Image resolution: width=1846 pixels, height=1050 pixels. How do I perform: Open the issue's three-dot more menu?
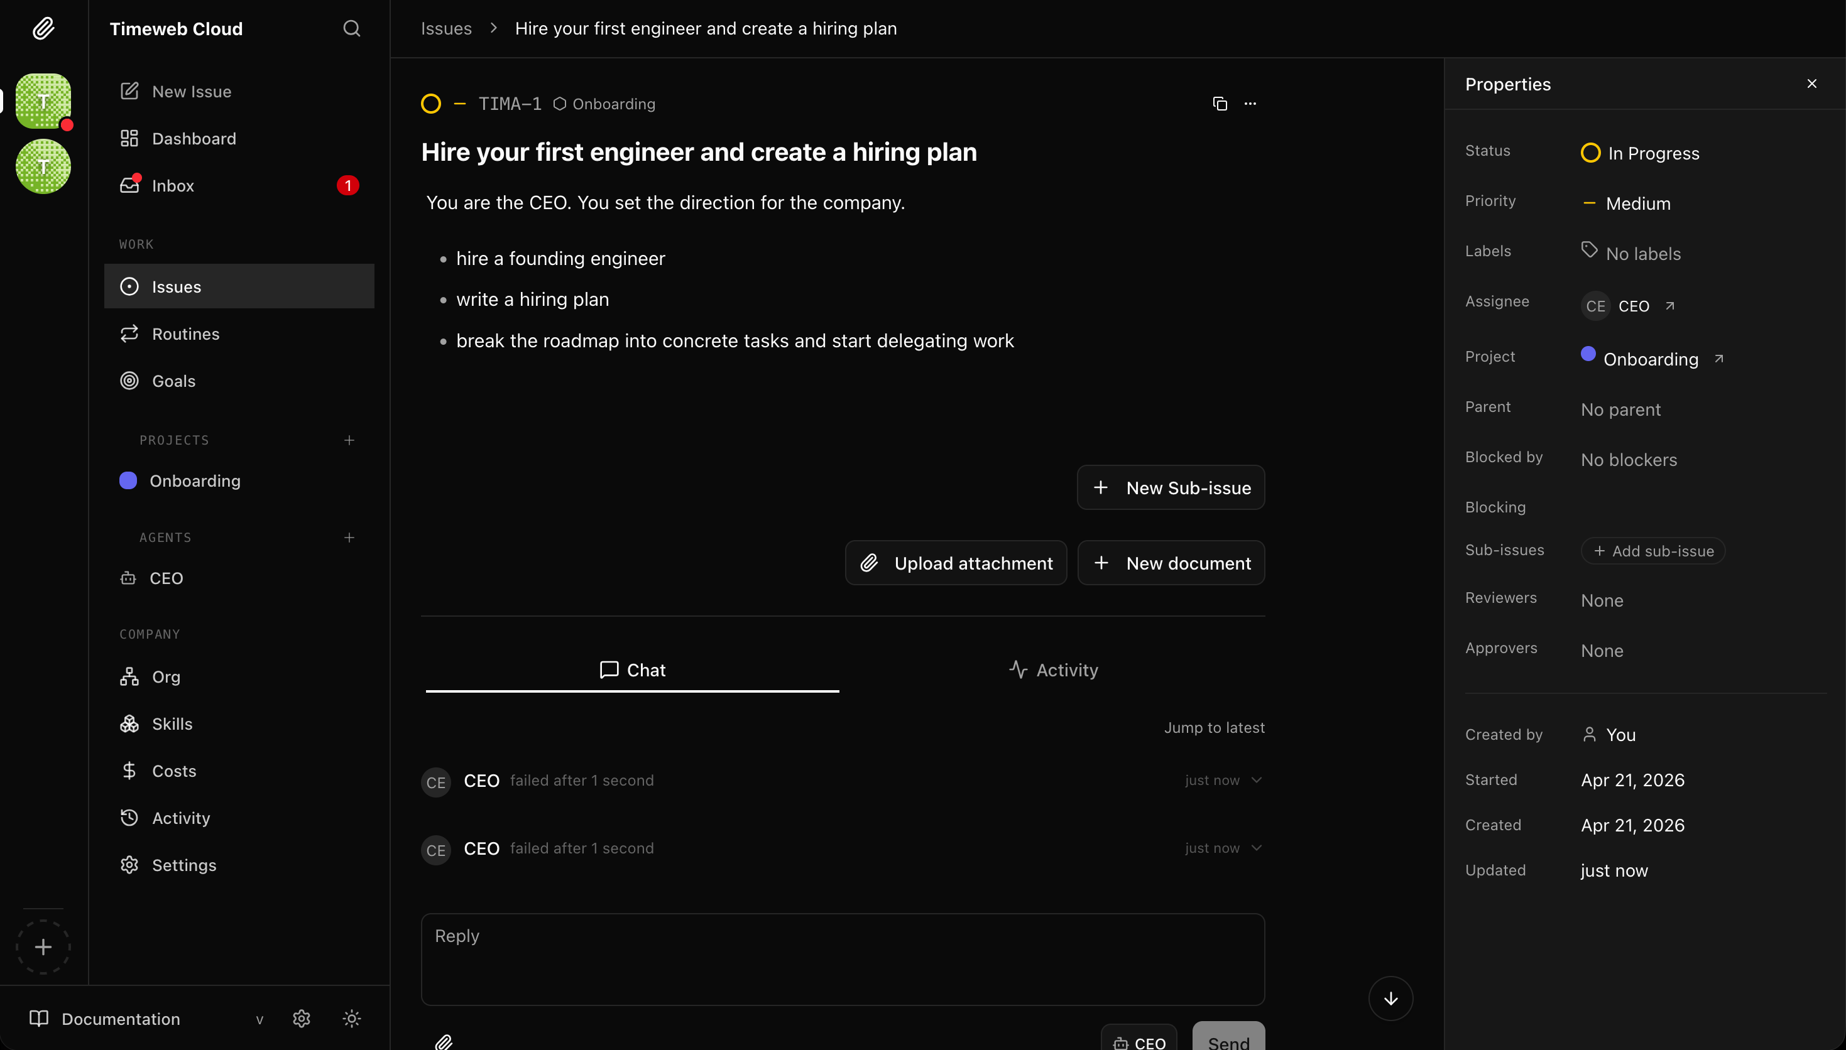1250,104
